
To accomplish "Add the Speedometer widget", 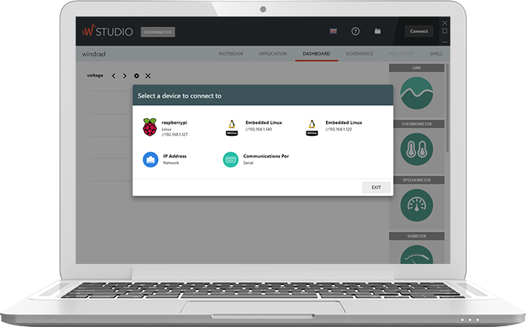I will tap(417, 205).
